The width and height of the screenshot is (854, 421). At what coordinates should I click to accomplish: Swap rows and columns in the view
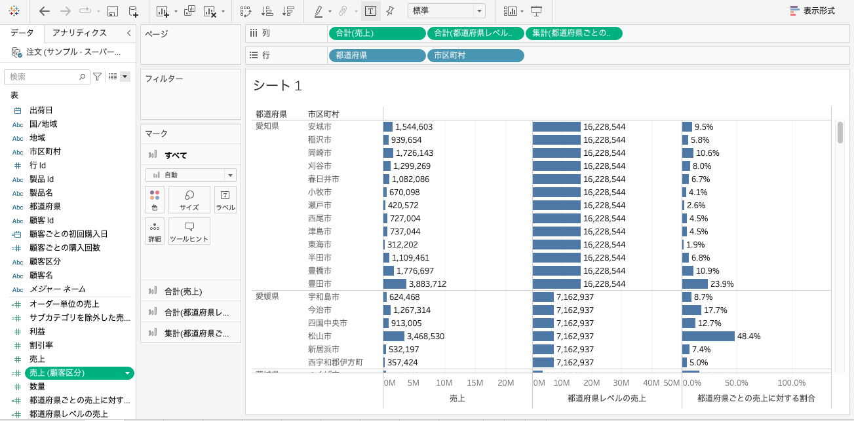pyautogui.click(x=246, y=10)
